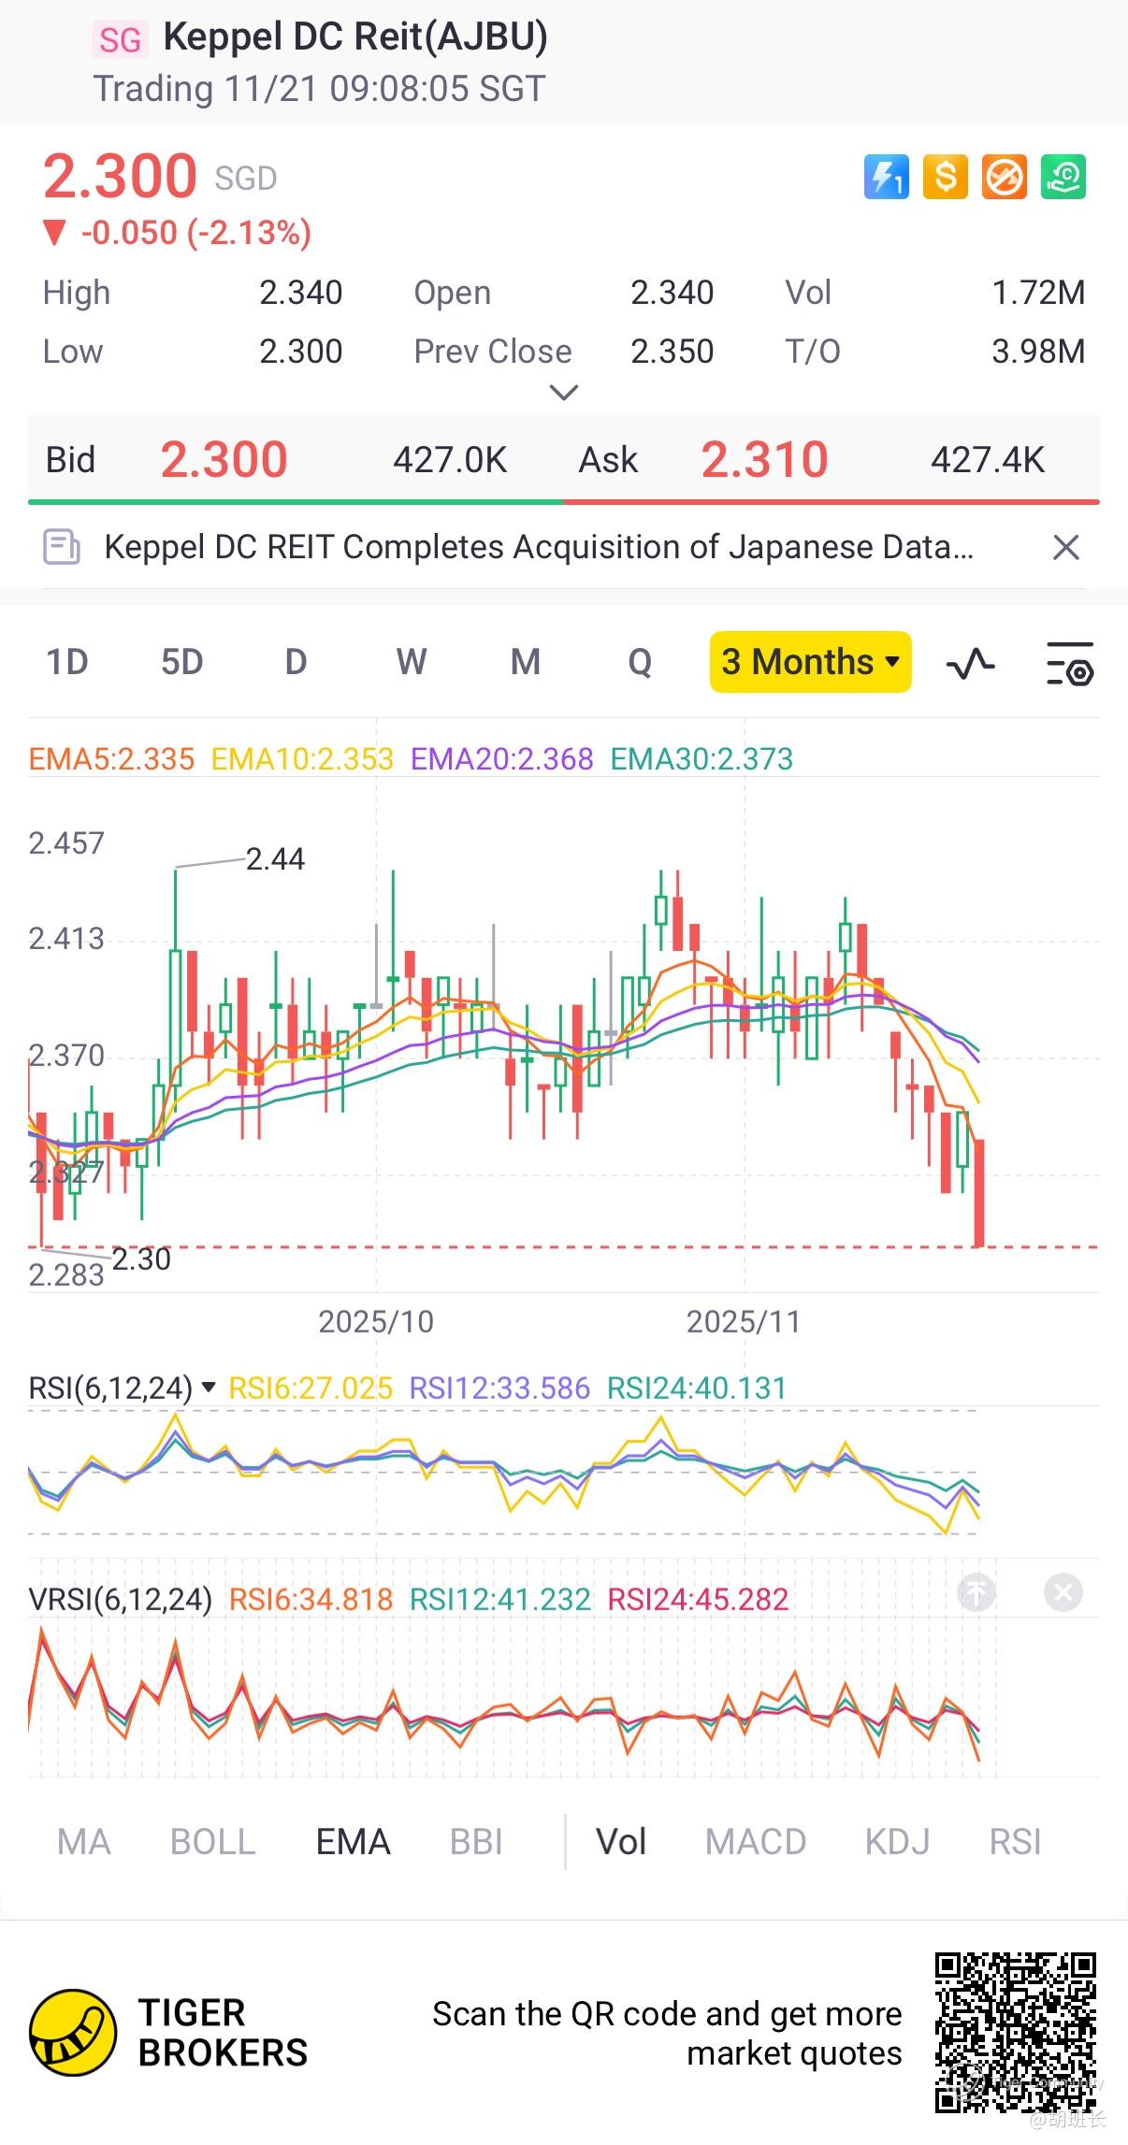The height and width of the screenshot is (2145, 1128).
Task: Enable the BOLL overlay indicator
Action: click(213, 1842)
